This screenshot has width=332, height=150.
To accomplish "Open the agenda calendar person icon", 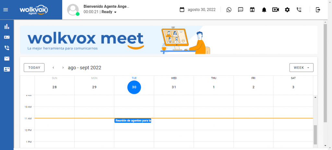I will pyautogui.click(x=252, y=9).
